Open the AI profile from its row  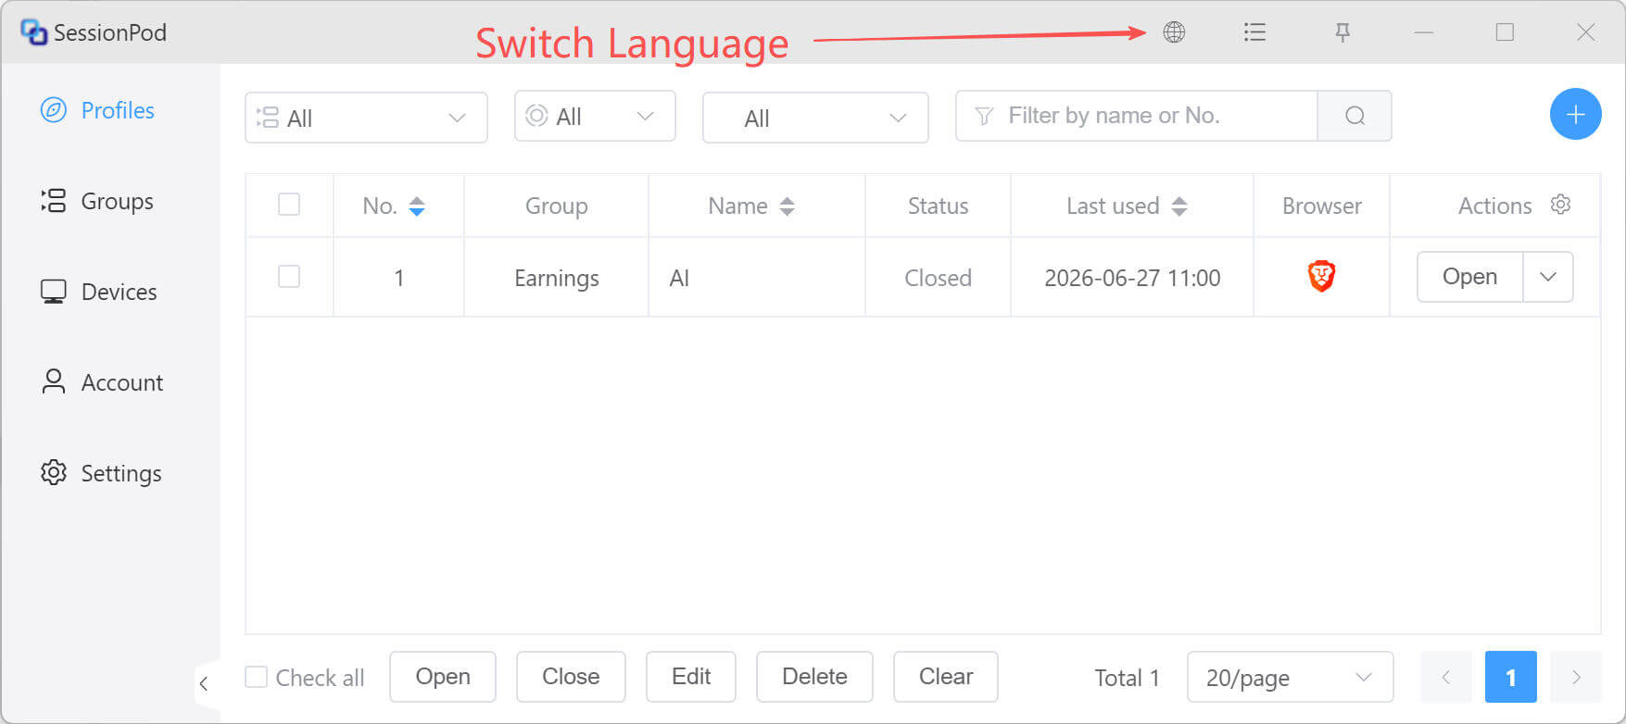1469,277
